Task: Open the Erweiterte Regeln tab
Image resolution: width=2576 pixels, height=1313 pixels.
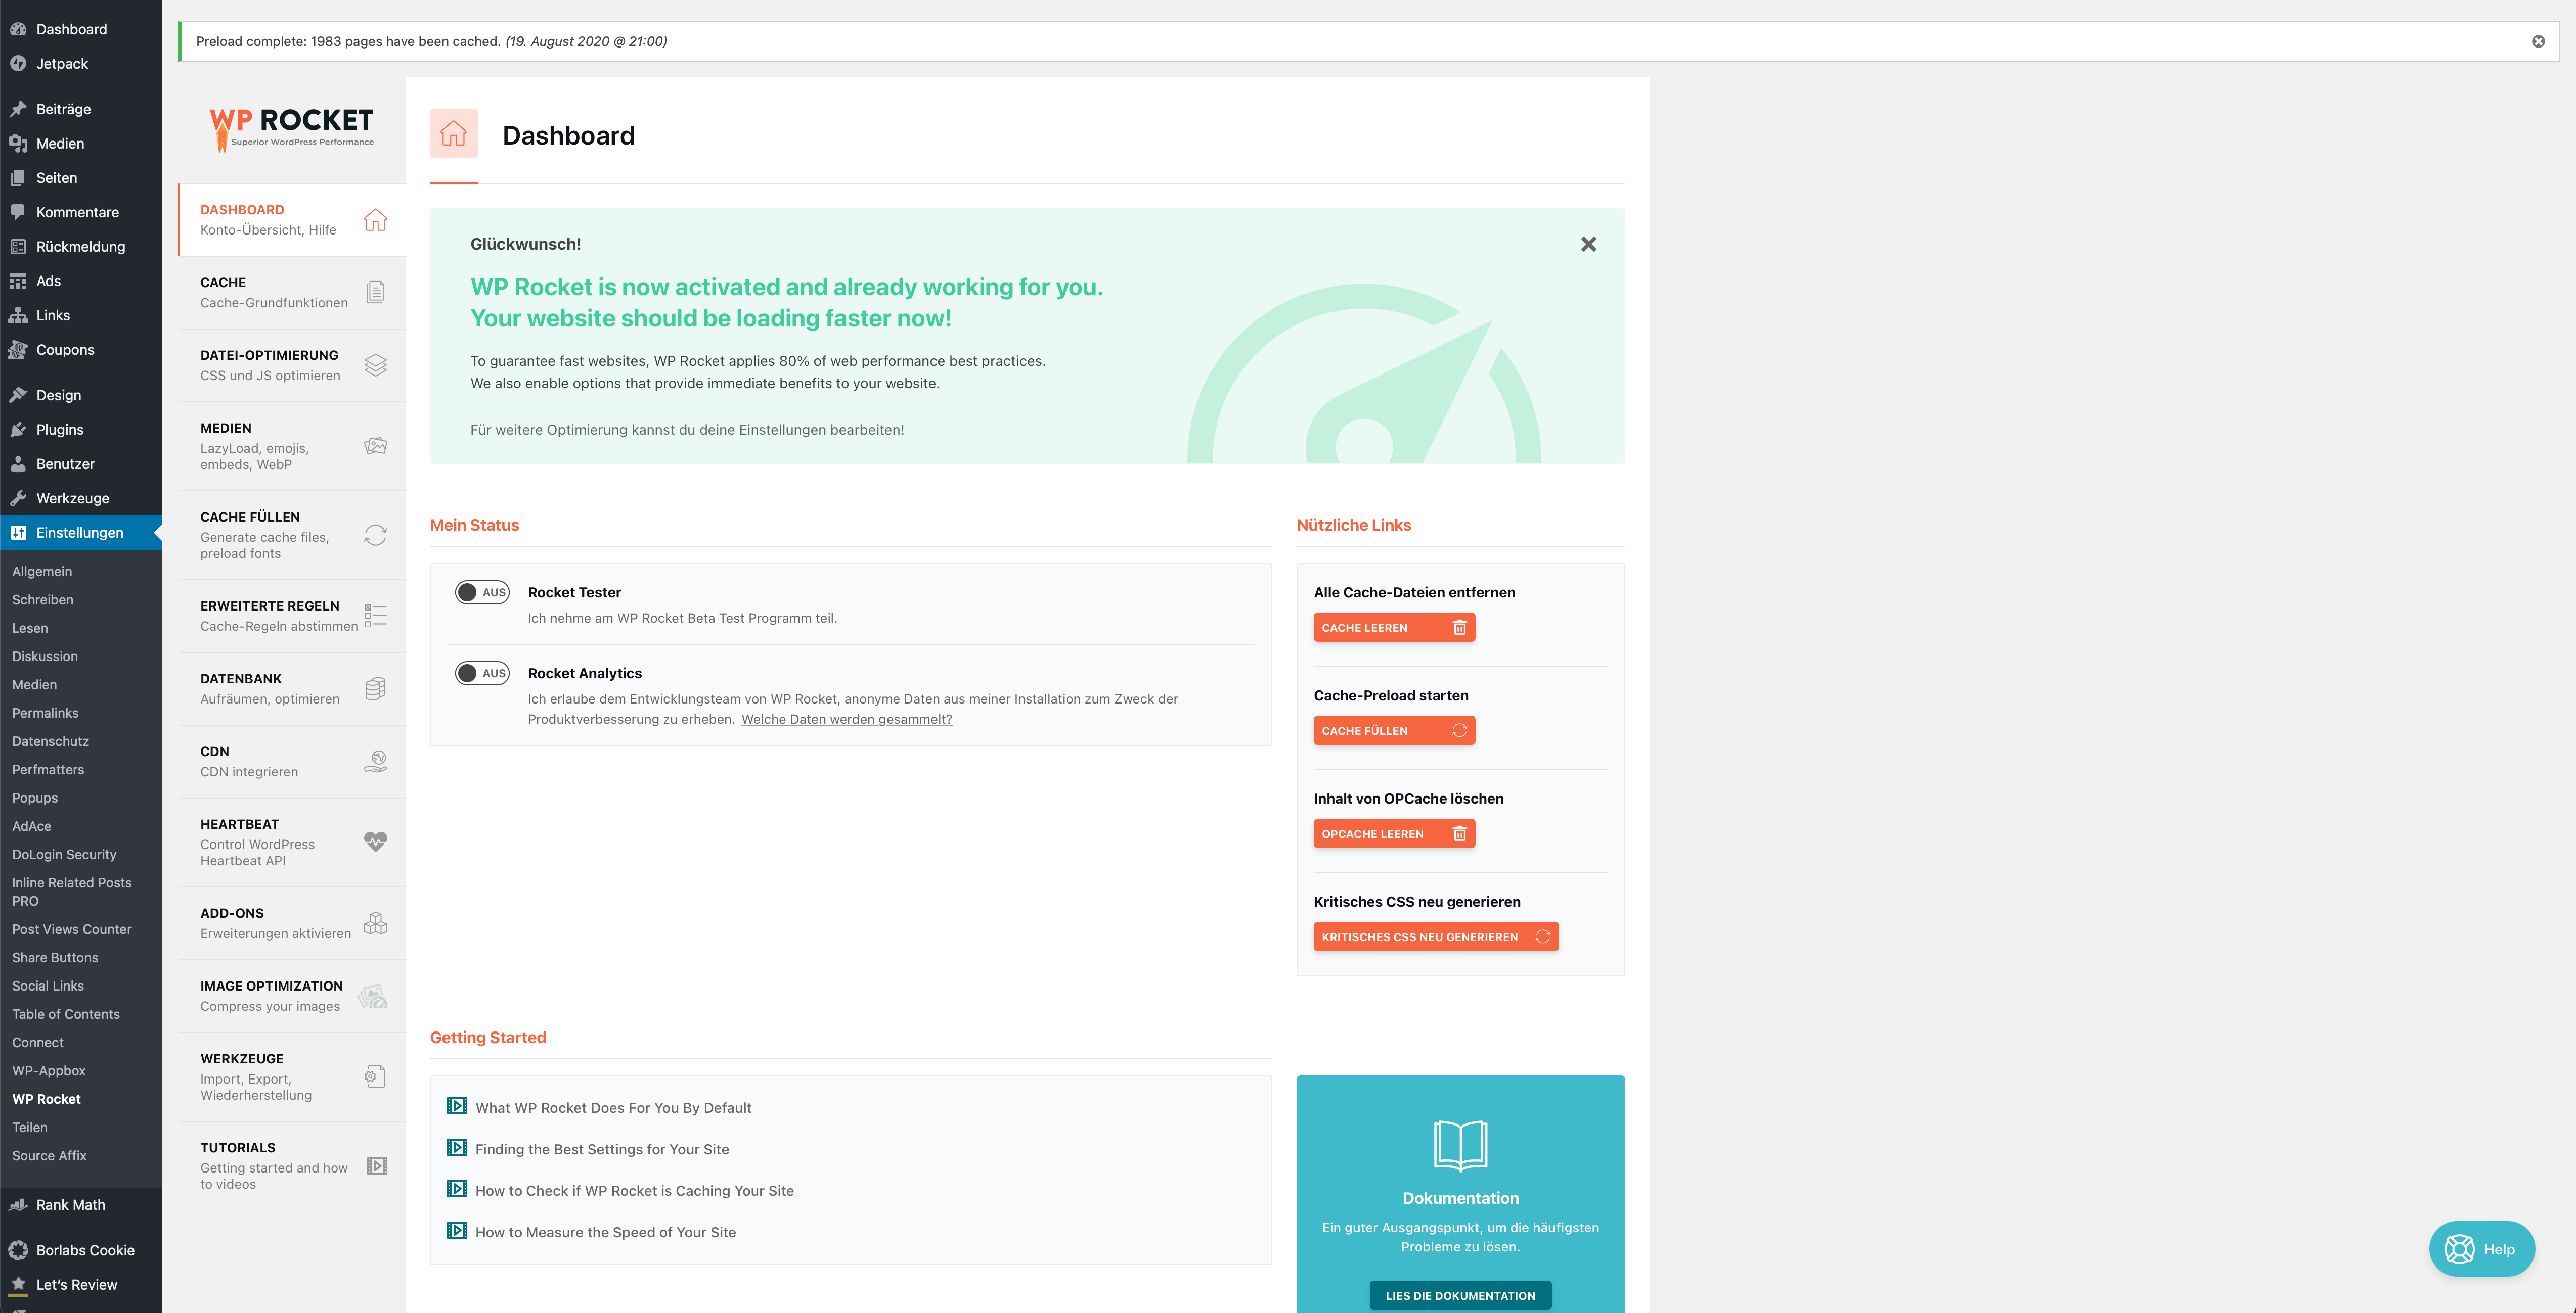Action: [x=292, y=617]
